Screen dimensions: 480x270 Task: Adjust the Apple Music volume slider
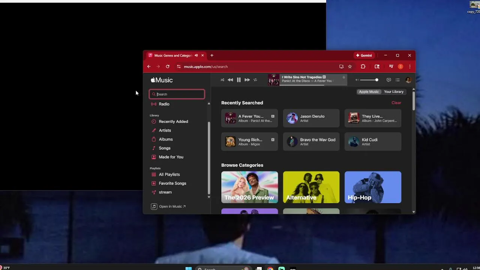[x=369, y=80]
